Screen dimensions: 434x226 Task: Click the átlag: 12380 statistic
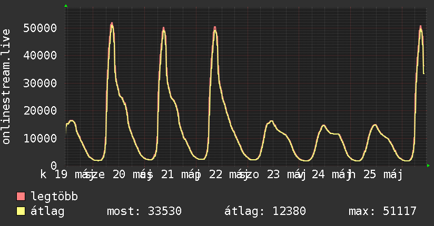[265, 211]
